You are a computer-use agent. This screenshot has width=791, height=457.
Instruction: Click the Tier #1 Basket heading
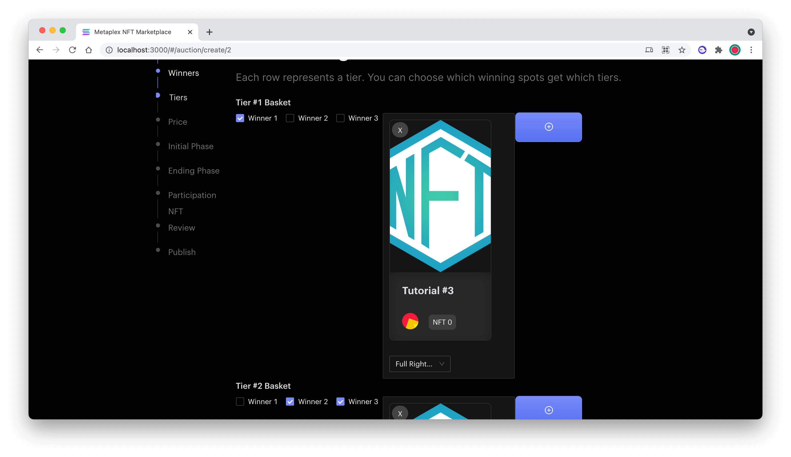tap(263, 103)
